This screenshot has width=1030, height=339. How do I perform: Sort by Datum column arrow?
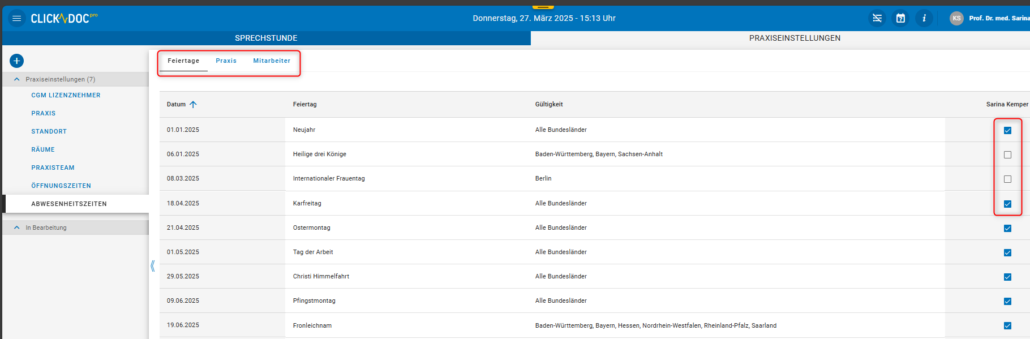click(x=193, y=104)
